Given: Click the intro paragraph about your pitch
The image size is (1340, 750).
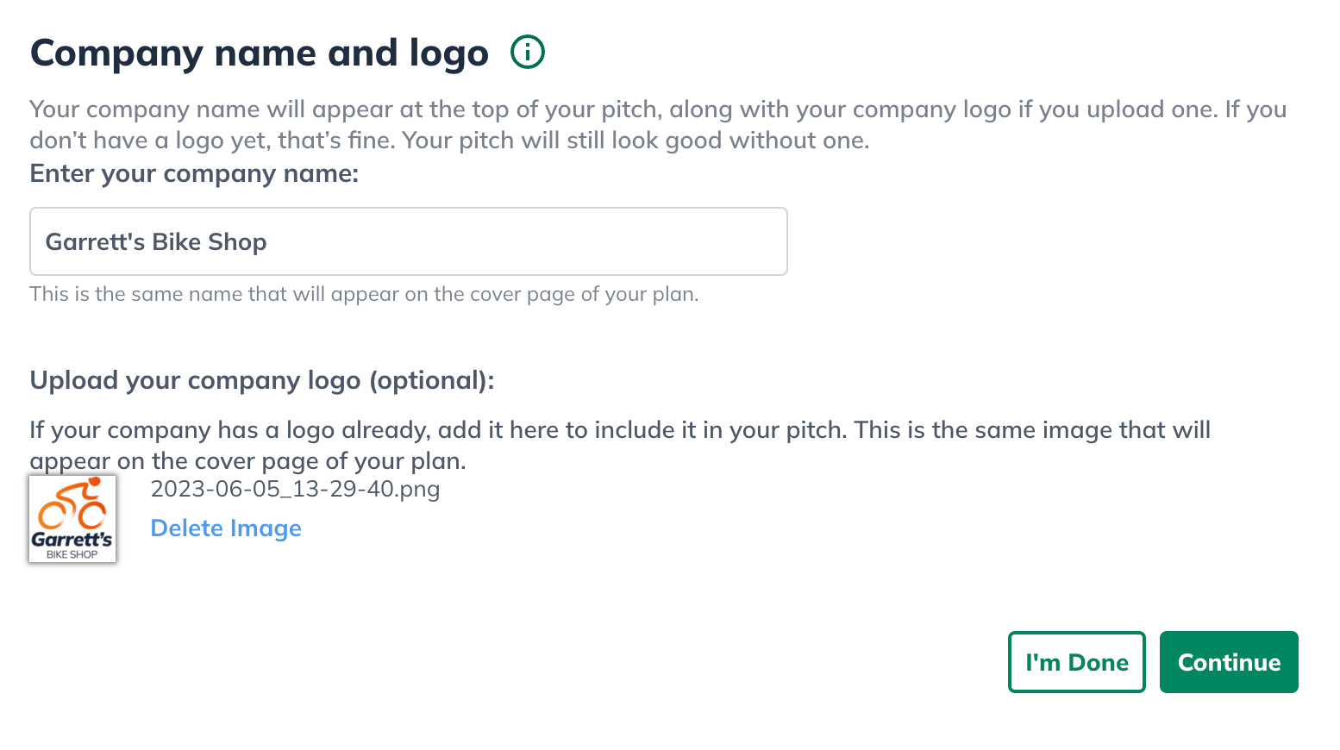Looking at the screenshot, I should [657, 124].
